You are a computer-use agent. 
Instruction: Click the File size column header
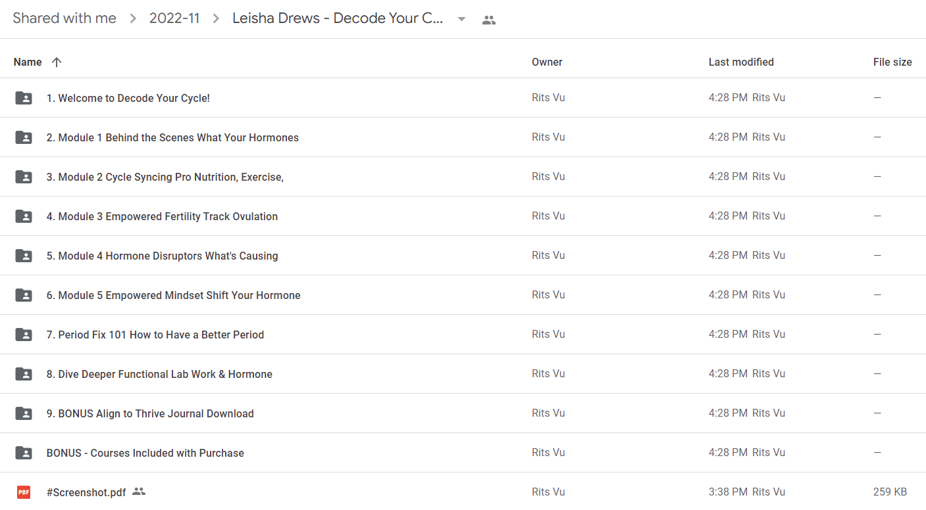(x=892, y=62)
